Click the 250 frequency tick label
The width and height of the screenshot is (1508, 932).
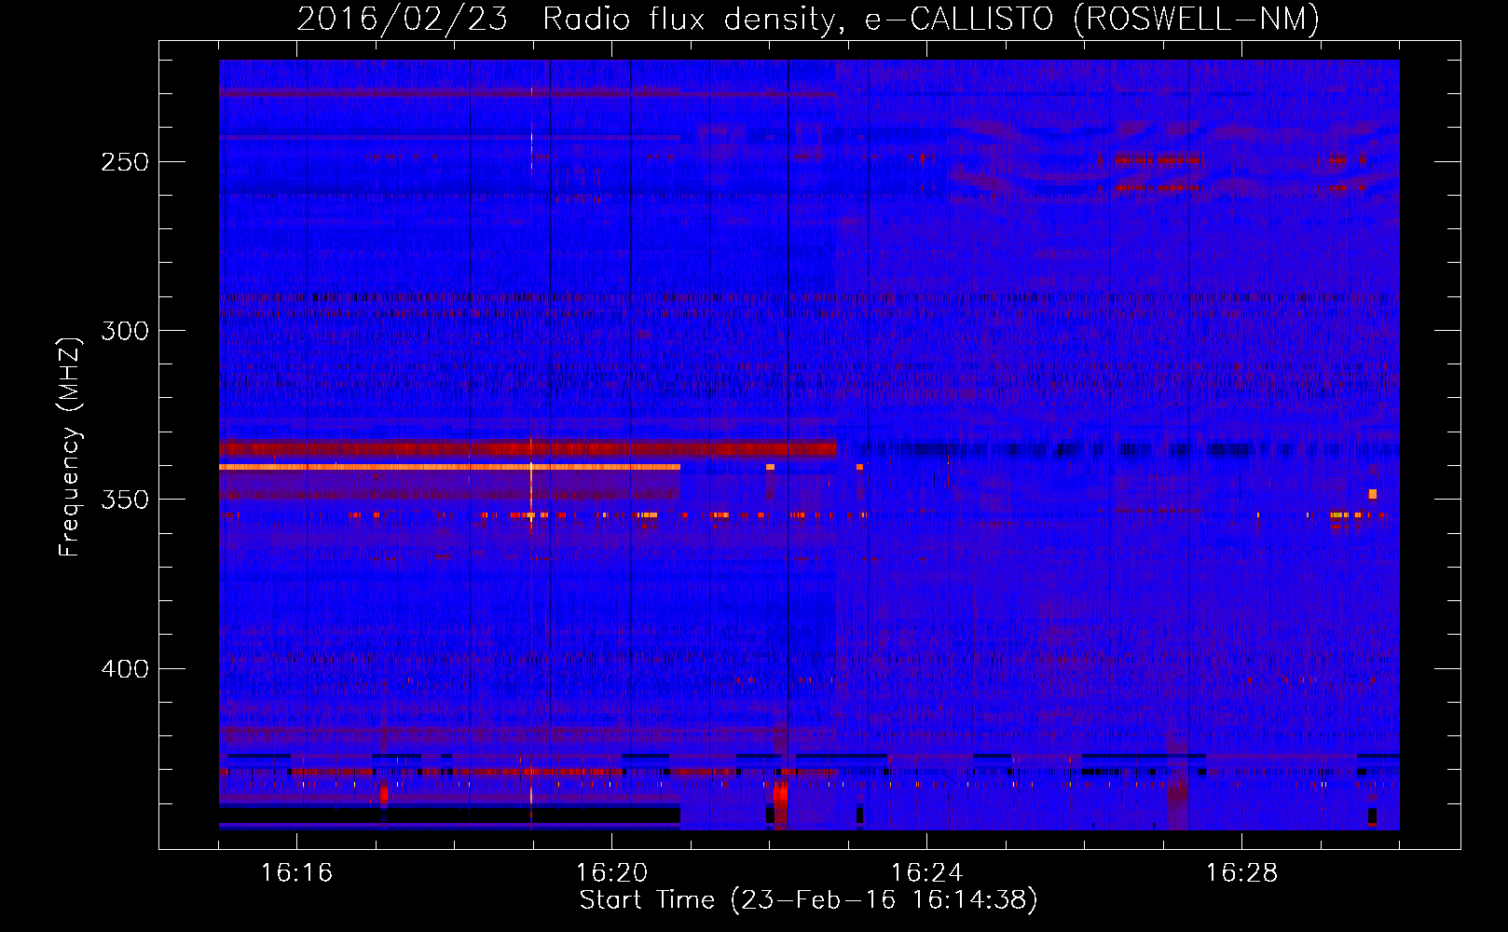125,162
